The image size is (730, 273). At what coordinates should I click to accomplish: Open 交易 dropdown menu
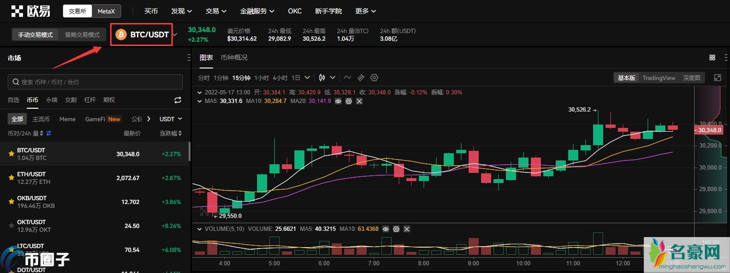(x=216, y=11)
